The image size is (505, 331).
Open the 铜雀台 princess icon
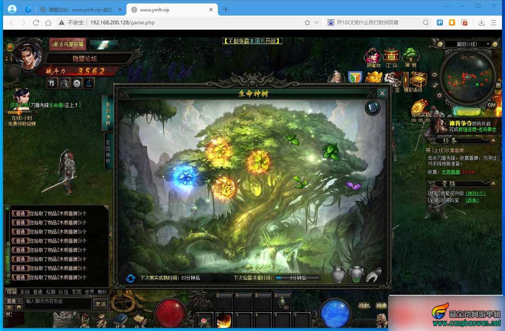click(x=373, y=57)
